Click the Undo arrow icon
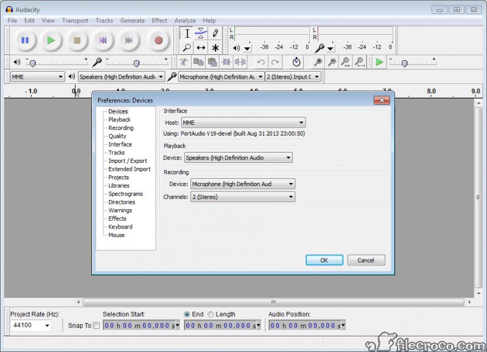 click(x=261, y=63)
